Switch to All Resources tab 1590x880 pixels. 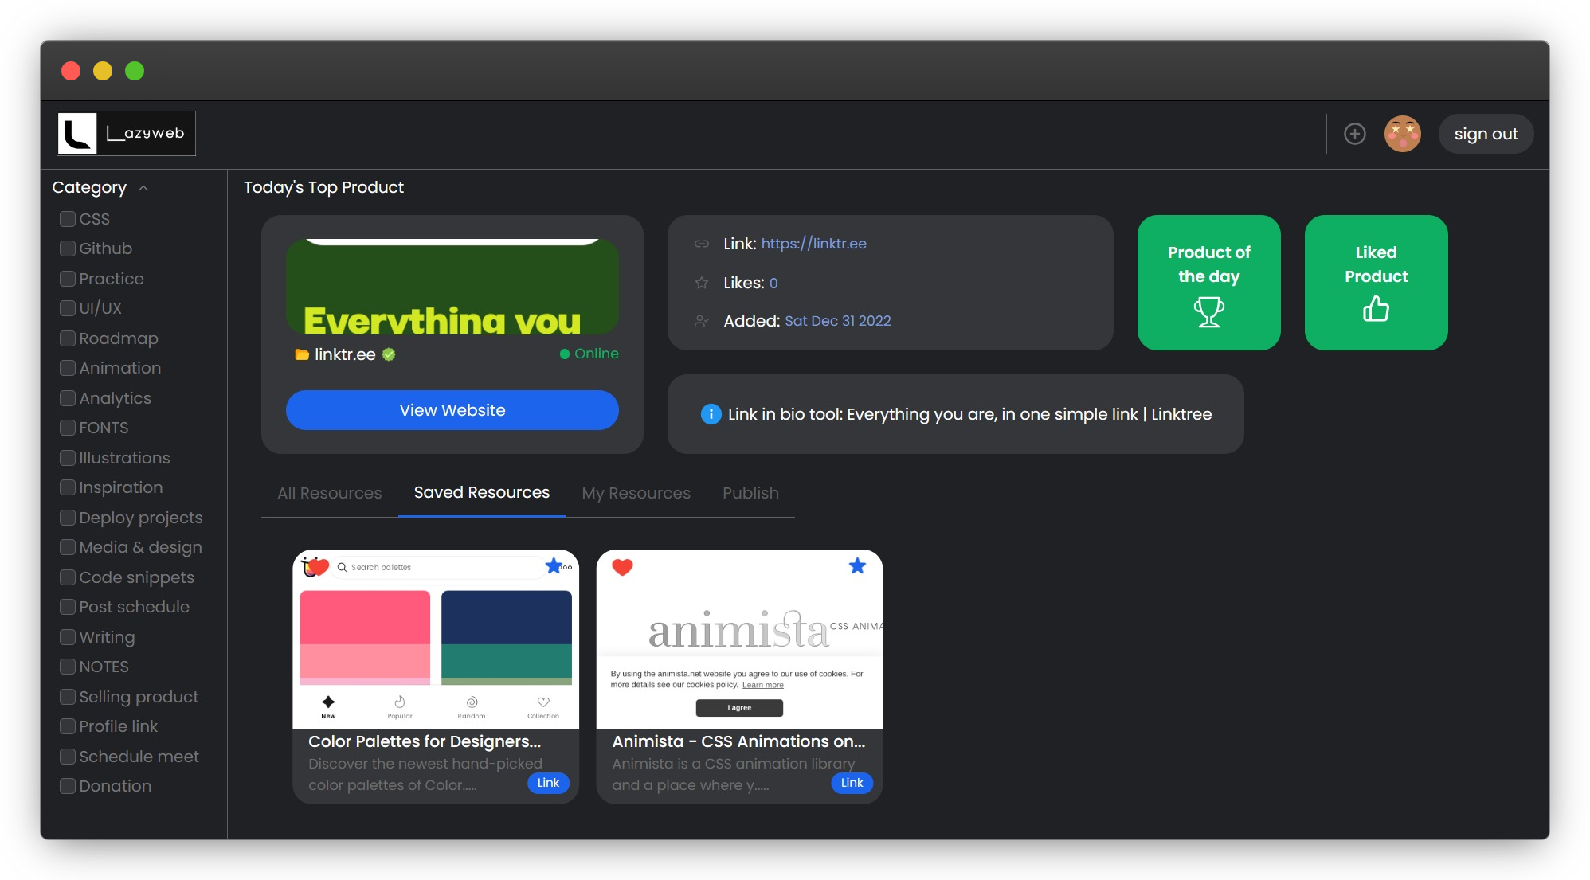(x=330, y=493)
